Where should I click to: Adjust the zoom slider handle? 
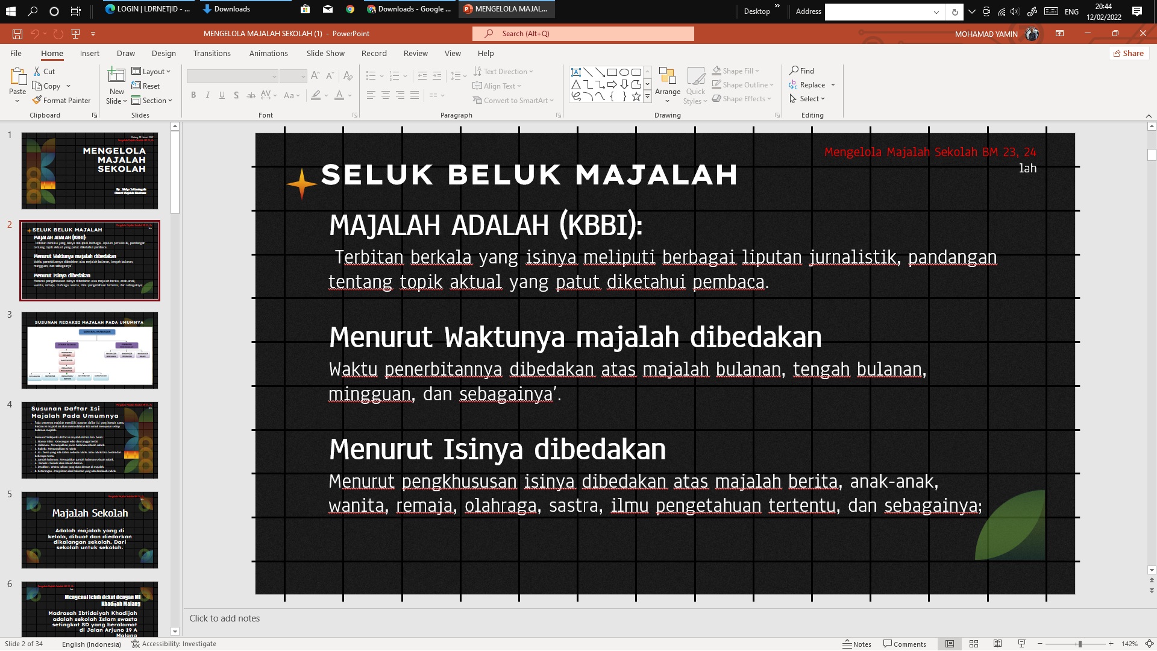(x=1080, y=644)
